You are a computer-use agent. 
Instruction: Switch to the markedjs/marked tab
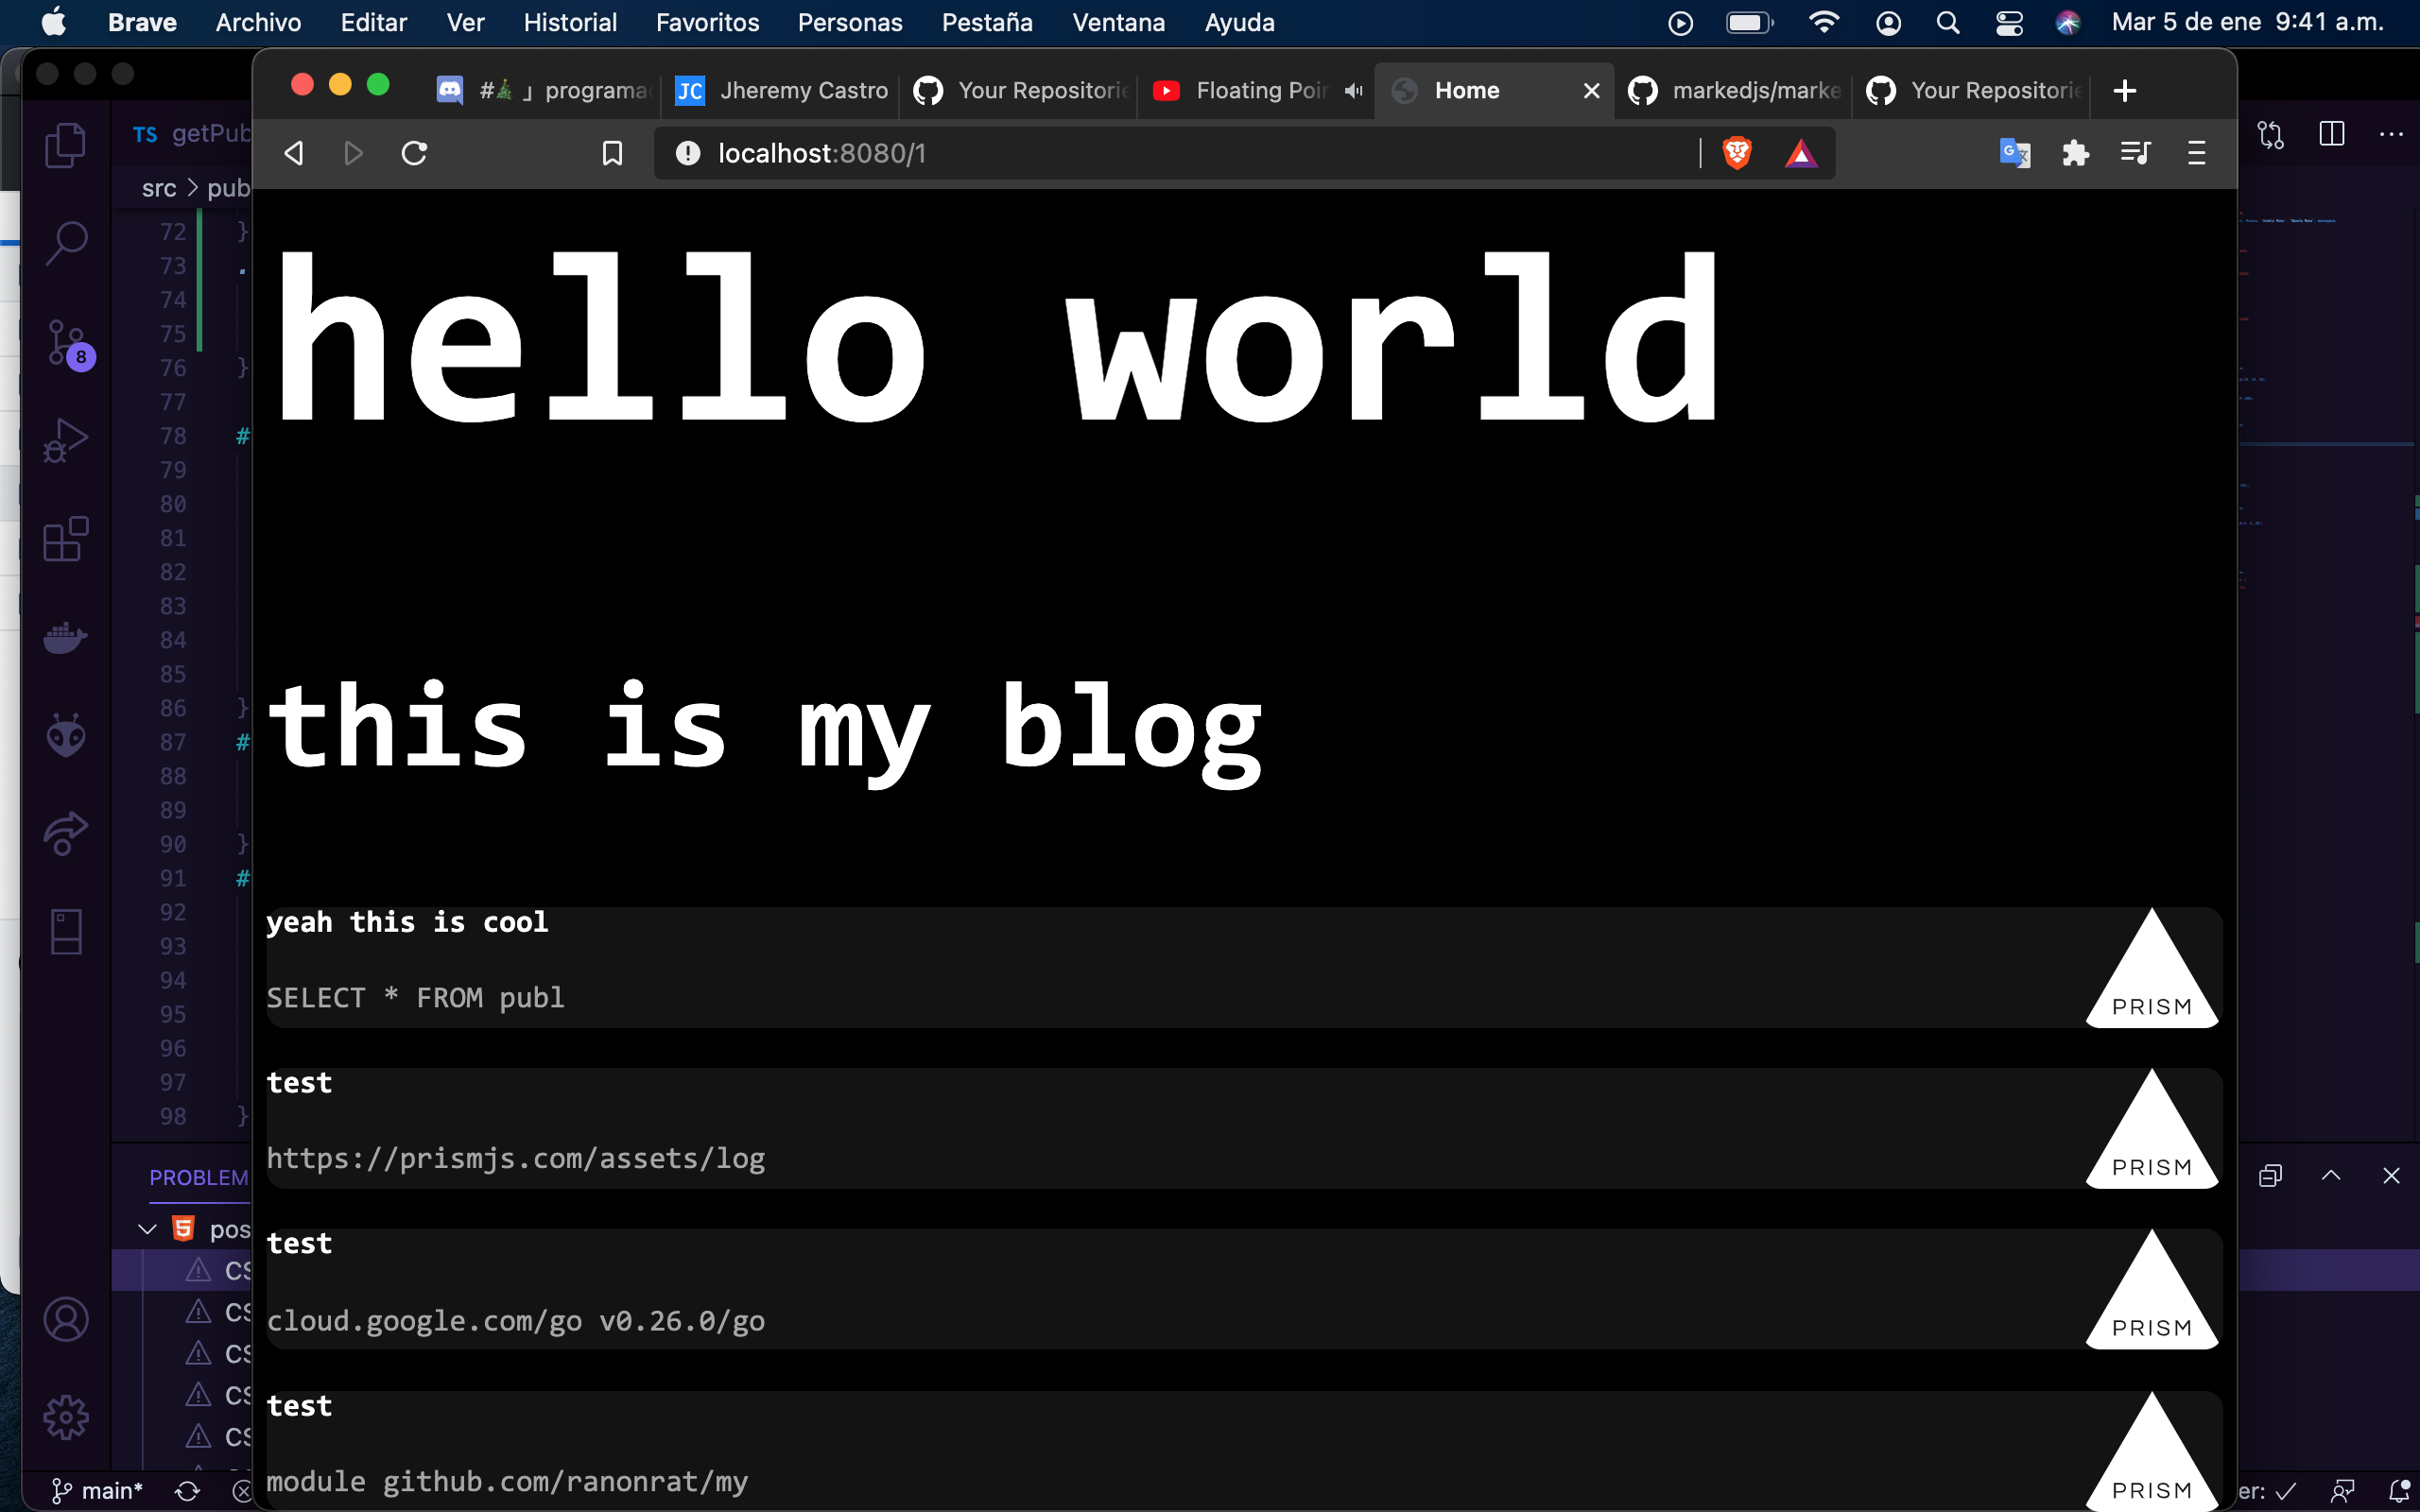coord(1735,91)
